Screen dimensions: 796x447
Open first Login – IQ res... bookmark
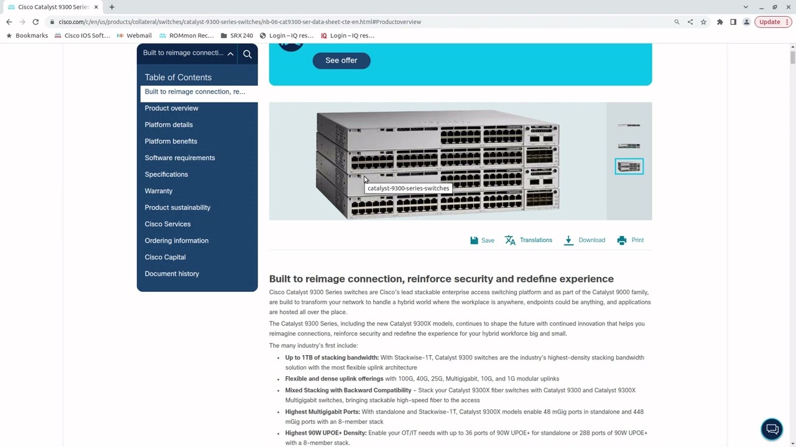(286, 35)
